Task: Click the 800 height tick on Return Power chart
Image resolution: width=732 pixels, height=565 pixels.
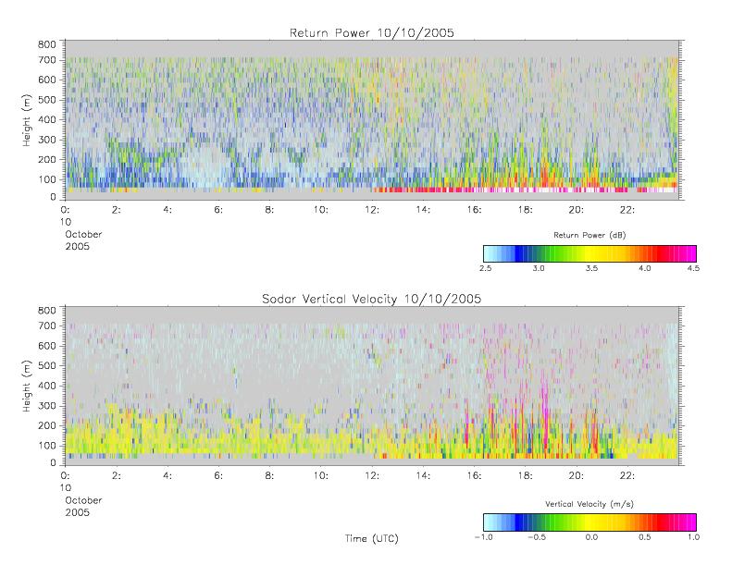Action: pyautogui.click(x=46, y=44)
